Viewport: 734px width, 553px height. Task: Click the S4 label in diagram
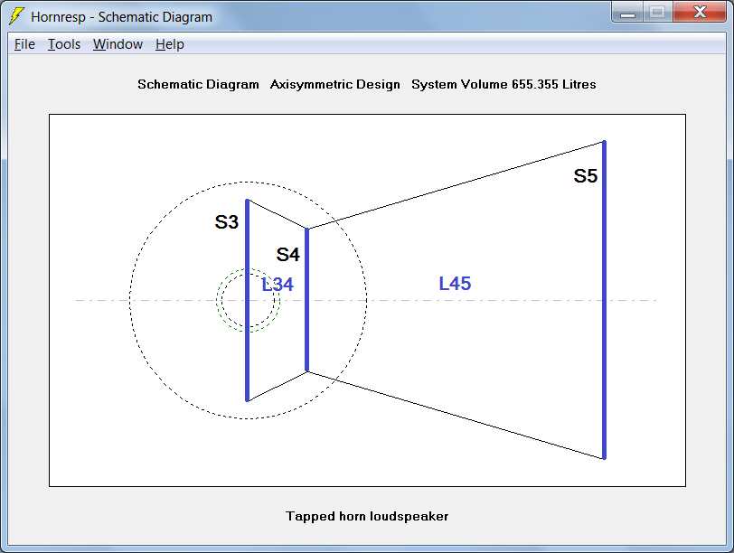[287, 255]
